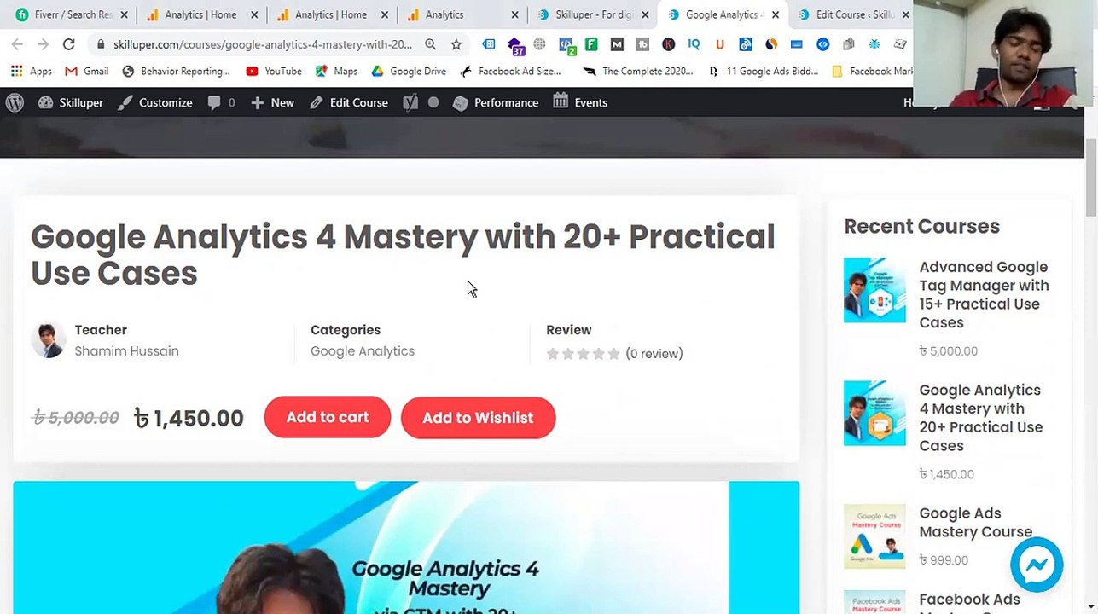Click teacher Shamim Hussain's avatar photo
The height and width of the screenshot is (614, 1098).
pos(48,340)
